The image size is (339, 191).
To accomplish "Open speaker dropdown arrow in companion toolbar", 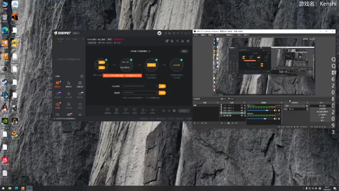I will [156, 110].
